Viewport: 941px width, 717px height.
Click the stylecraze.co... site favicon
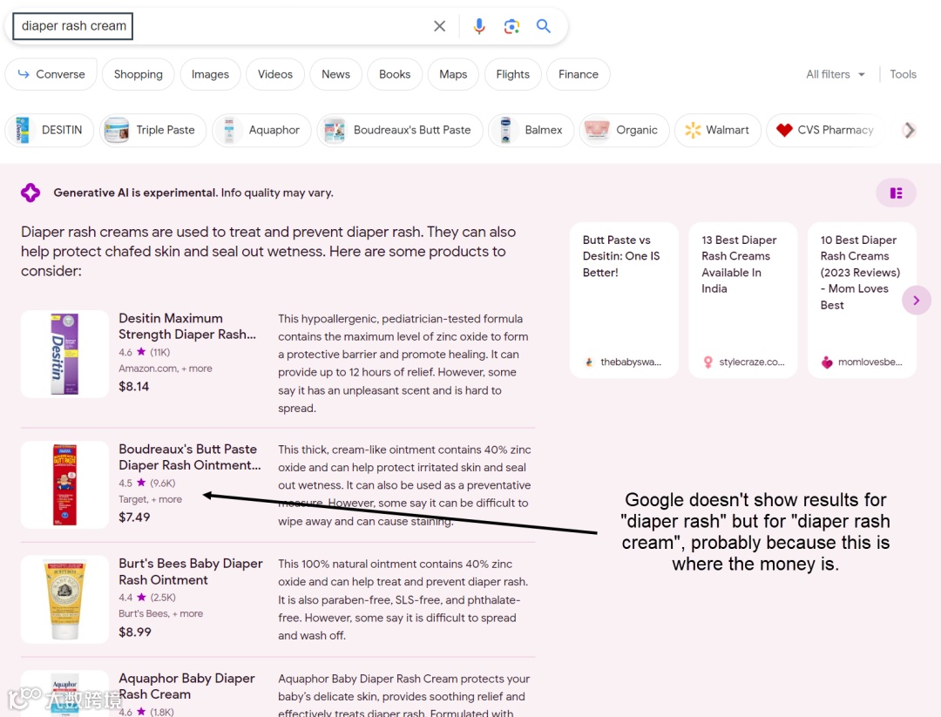coord(708,362)
